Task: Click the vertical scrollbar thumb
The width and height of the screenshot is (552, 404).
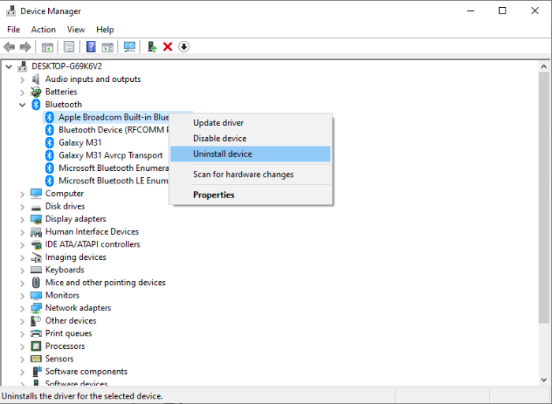Action: 543,197
